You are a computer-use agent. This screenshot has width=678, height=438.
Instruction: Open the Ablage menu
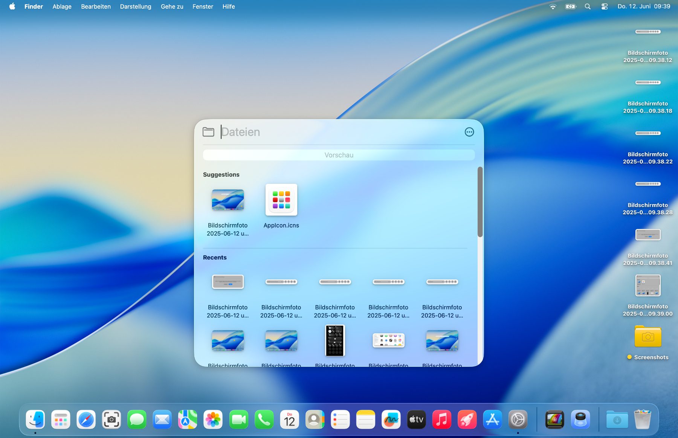pyautogui.click(x=62, y=6)
